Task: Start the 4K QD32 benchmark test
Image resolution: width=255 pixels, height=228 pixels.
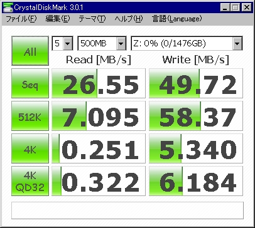Action: [30, 181]
